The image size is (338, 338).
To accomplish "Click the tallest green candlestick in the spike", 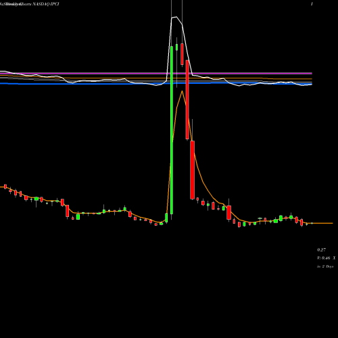I will click(172, 130).
